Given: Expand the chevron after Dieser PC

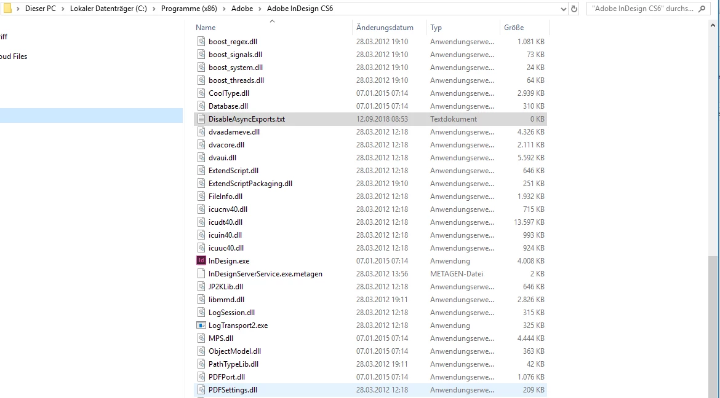Looking at the screenshot, I should tap(63, 9).
